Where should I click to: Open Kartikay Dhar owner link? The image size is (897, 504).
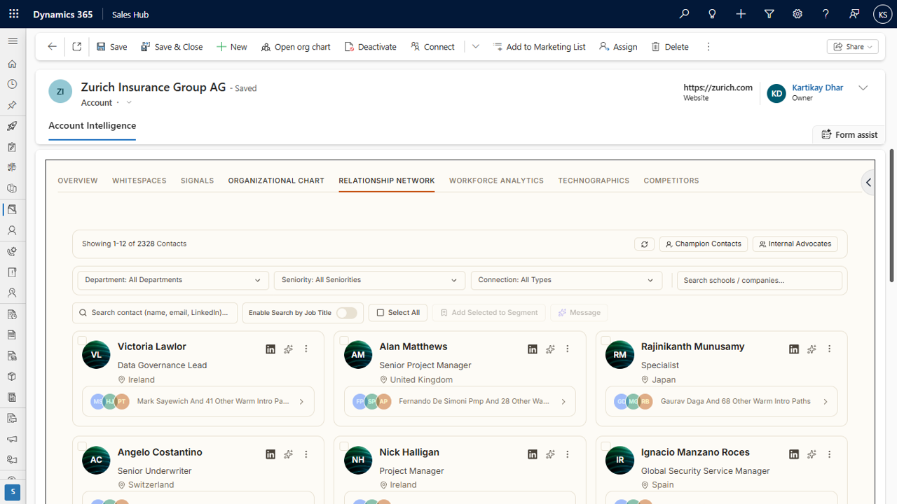(817, 87)
